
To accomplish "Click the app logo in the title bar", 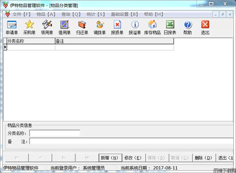I will tap(6, 5).
